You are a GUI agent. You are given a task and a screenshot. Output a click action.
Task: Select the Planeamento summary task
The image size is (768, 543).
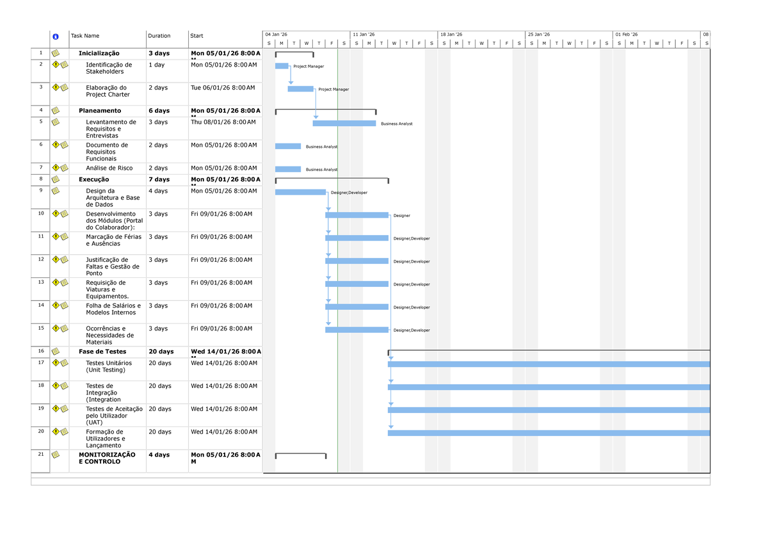99,111
